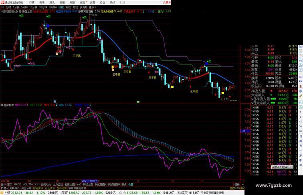This screenshot has height=195, width=303.
Task: Click the 上证 index value in status bar
Action: tap(16, 193)
